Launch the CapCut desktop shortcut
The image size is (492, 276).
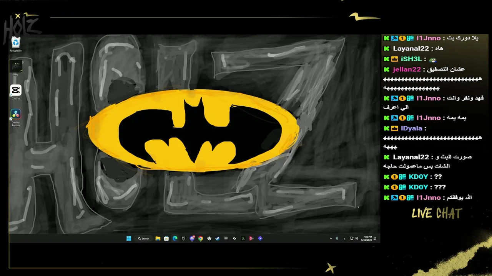(16, 92)
